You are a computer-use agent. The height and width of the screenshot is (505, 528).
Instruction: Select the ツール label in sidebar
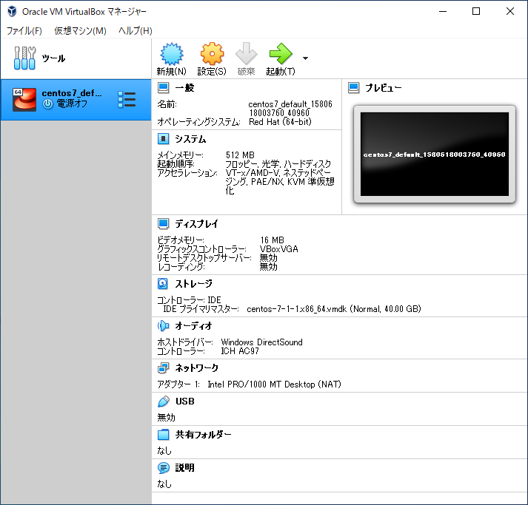tap(53, 58)
